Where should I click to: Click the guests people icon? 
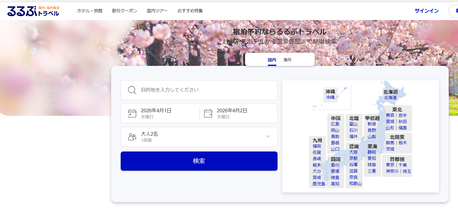132,137
